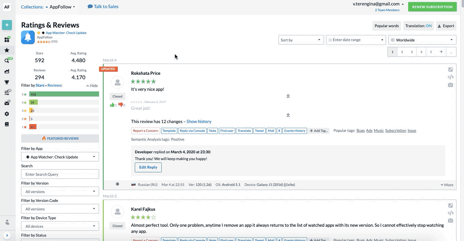This screenshot has width=464, height=241.
Task: Open the Worldwide country dropdown
Action: coord(422,40)
